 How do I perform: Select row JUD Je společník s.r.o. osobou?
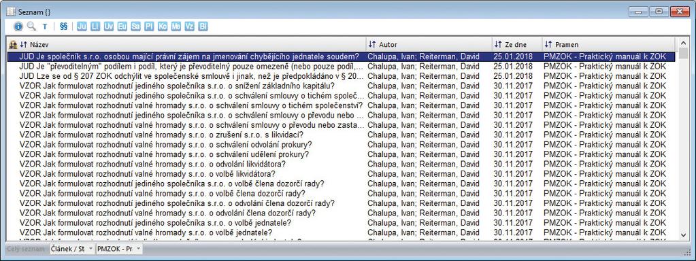(x=342, y=56)
